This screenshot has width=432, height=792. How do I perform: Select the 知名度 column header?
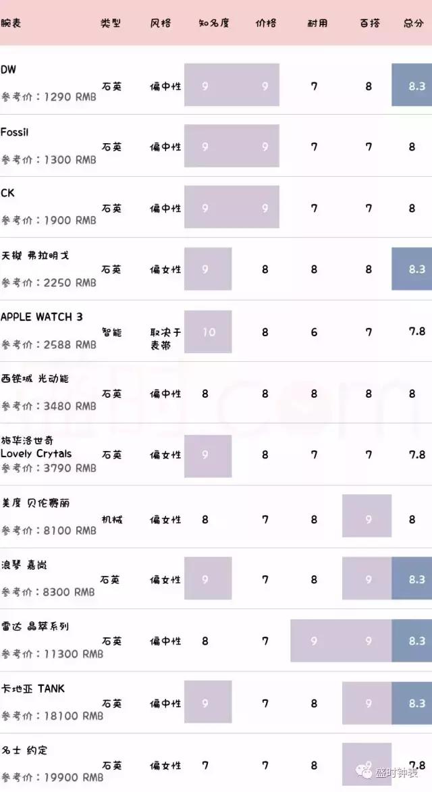tap(214, 23)
